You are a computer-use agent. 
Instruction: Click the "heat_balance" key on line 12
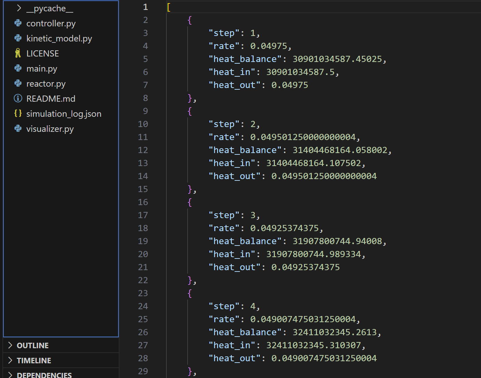click(245, 150)
